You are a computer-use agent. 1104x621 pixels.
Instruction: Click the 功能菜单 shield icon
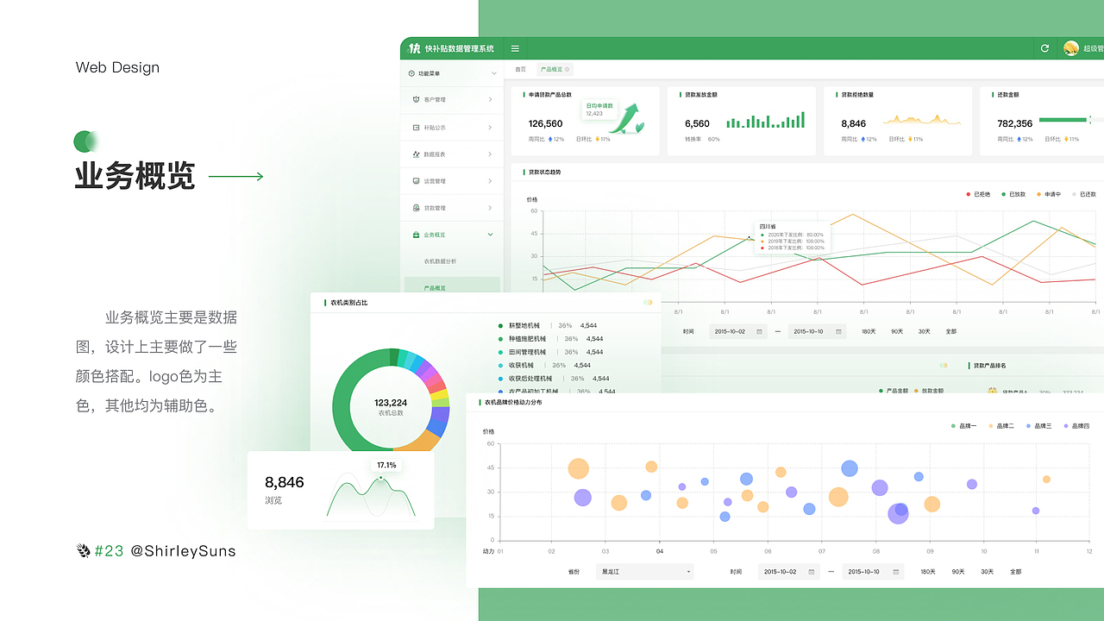tap(411, 73)
